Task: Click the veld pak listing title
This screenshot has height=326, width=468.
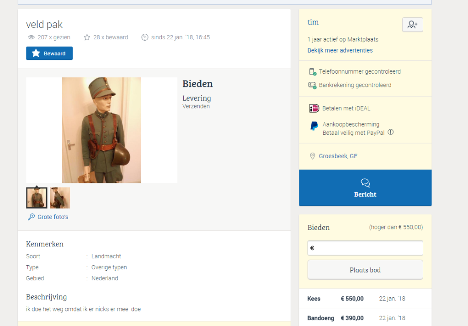Action: point(44,25)
